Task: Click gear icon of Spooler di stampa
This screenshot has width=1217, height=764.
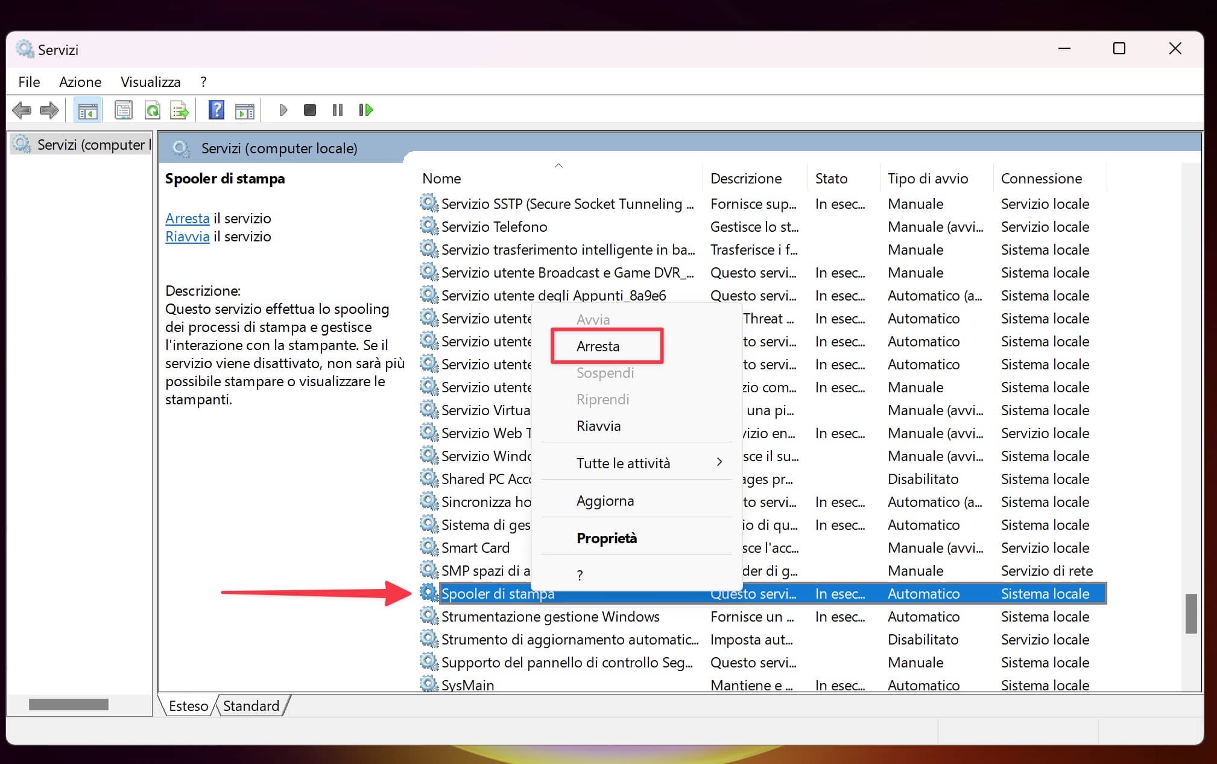Action: click(429, 593)
